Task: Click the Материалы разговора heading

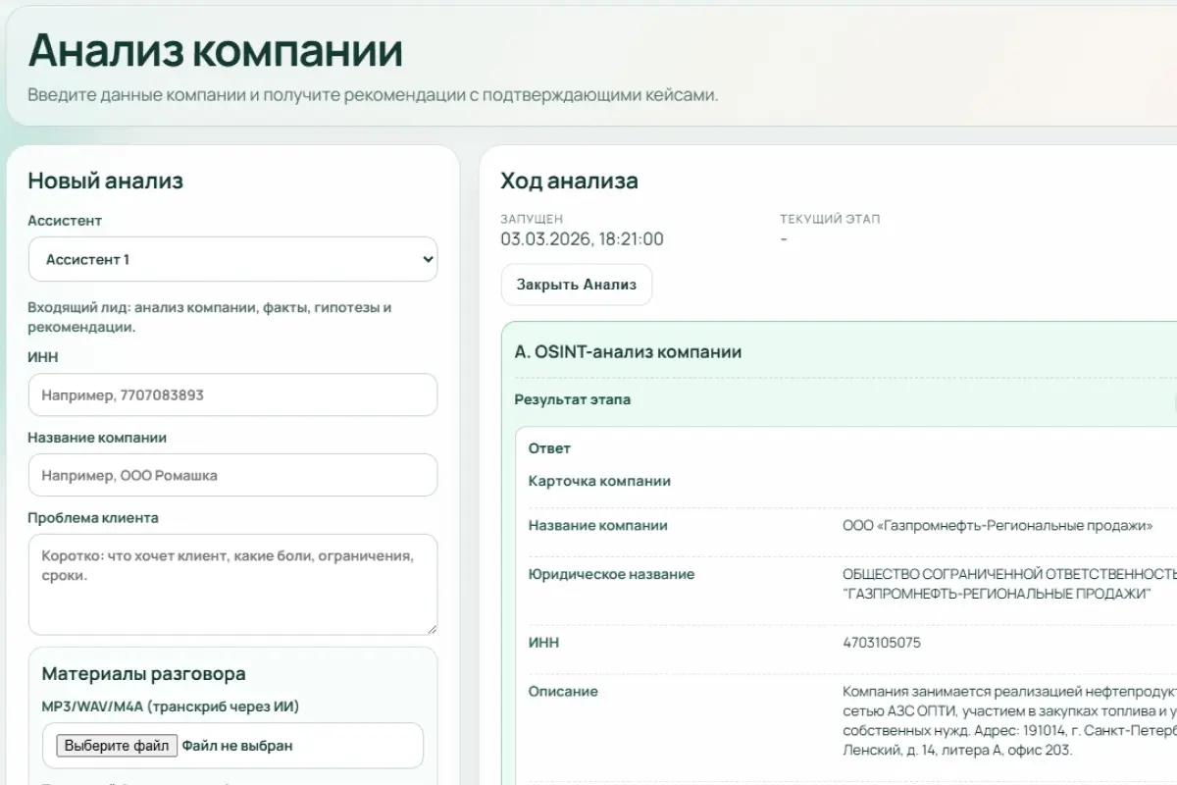Action: pyautogui.click(x=143, y=674)
